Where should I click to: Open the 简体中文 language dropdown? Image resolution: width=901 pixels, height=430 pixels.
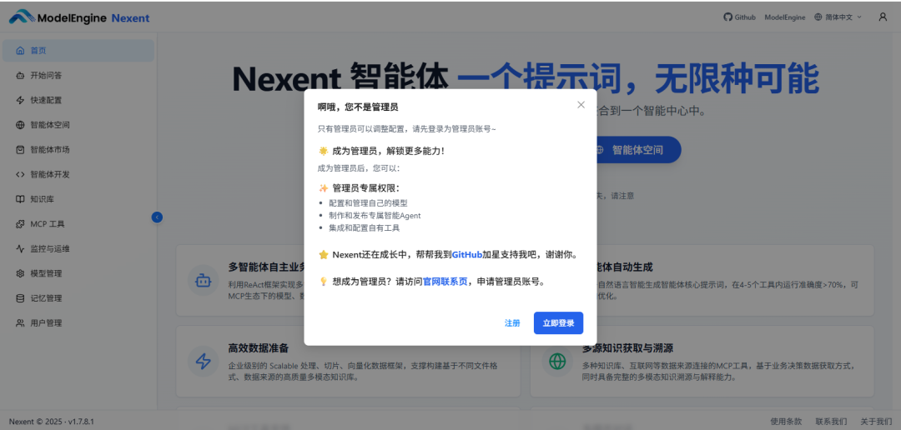(838, 17)
